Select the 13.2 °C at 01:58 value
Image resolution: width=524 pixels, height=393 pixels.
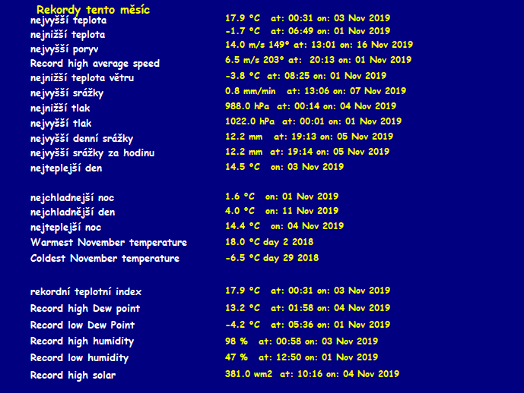pyautogui.click(x=307, y=308)
